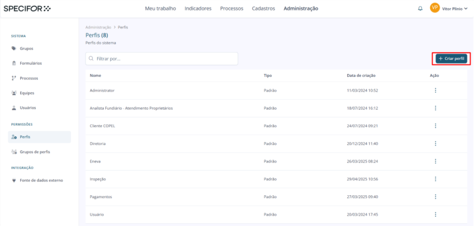This screenshot has height=226, width=474.
Task: Select the Eneva profile name
Action: (95, 161)
